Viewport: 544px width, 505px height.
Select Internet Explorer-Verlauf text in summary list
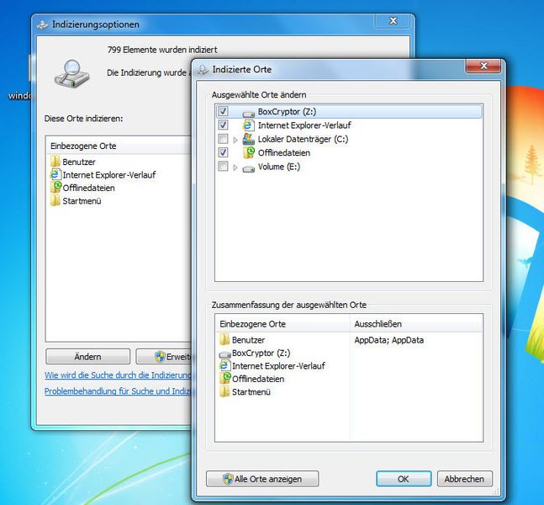pyautogui.click(x=278, y=366)
